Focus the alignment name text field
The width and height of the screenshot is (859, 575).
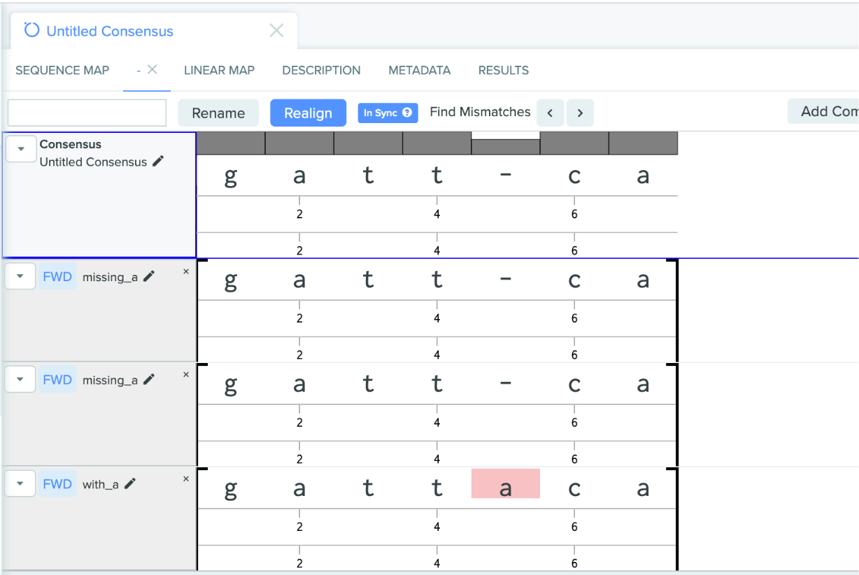click(87, 113)
